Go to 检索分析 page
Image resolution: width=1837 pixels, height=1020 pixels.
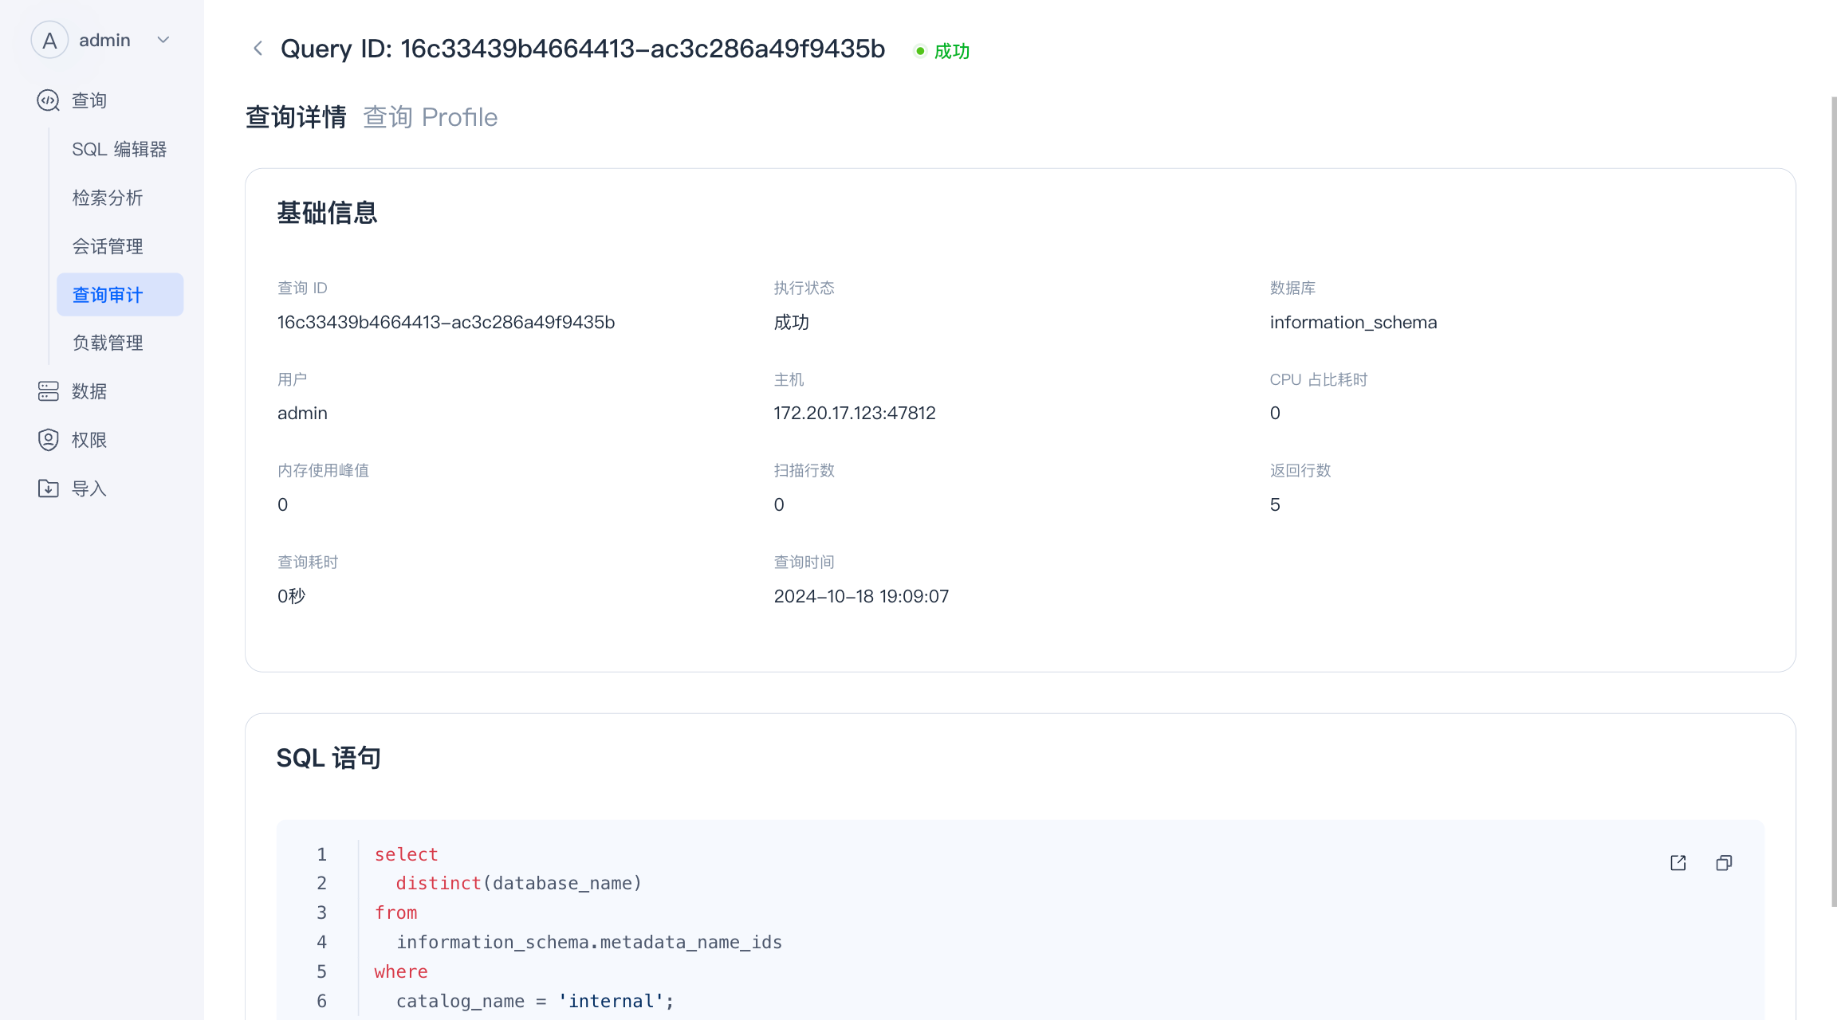(x=108, y=198)
